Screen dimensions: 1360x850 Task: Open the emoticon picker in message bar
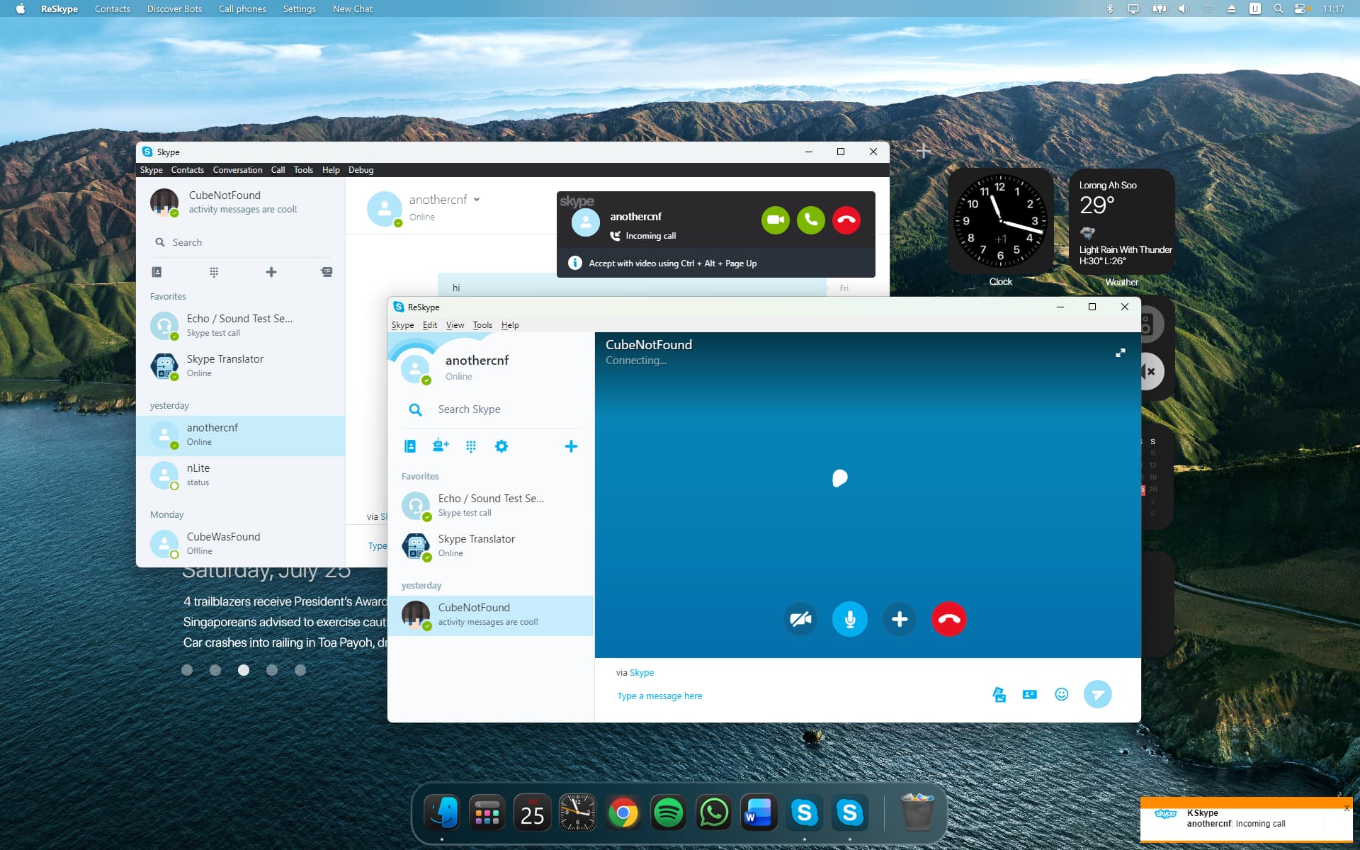pos(1061,694)
